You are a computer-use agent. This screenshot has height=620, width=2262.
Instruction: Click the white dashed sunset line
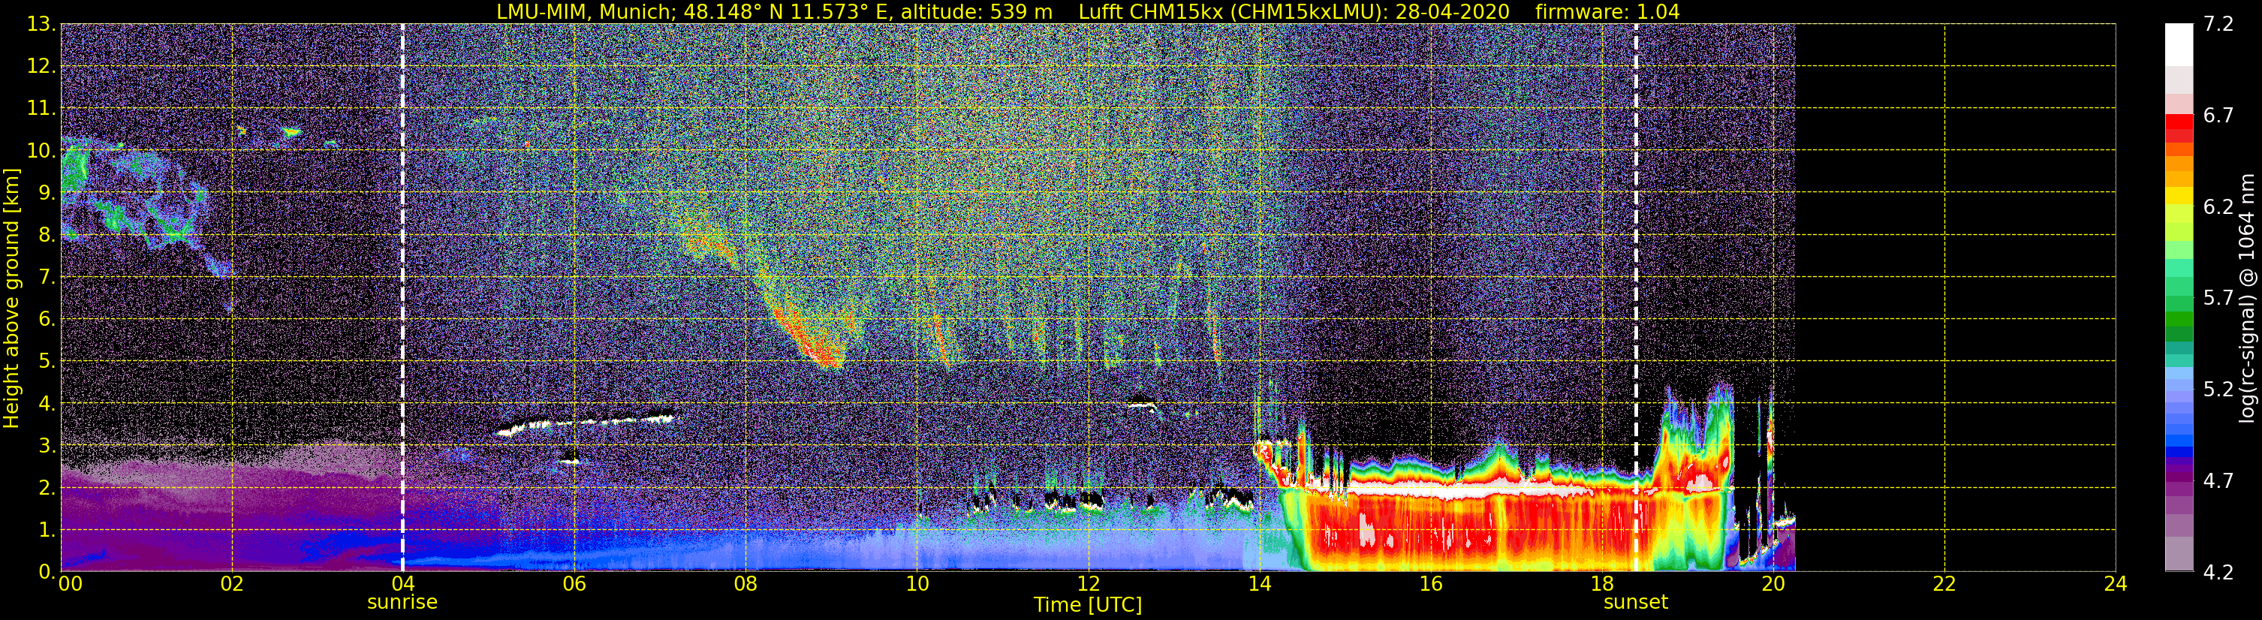[1635, 298]
